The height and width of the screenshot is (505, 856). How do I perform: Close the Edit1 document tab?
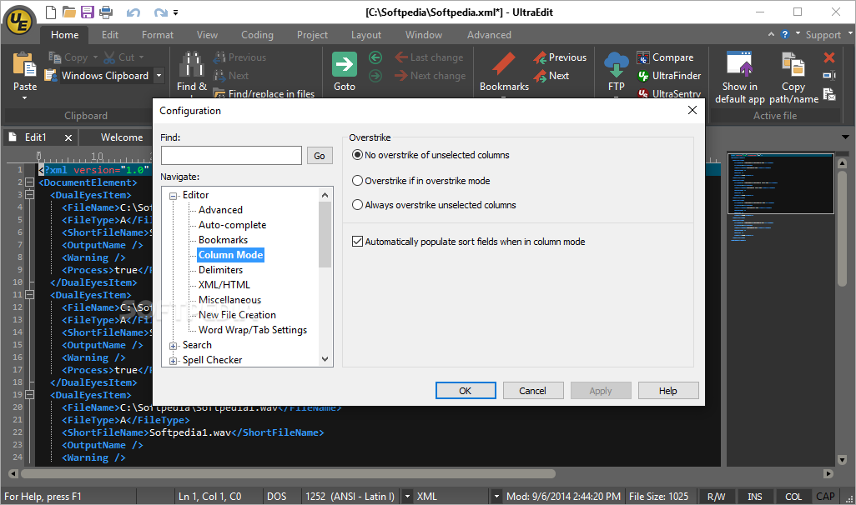coord(68,138)
